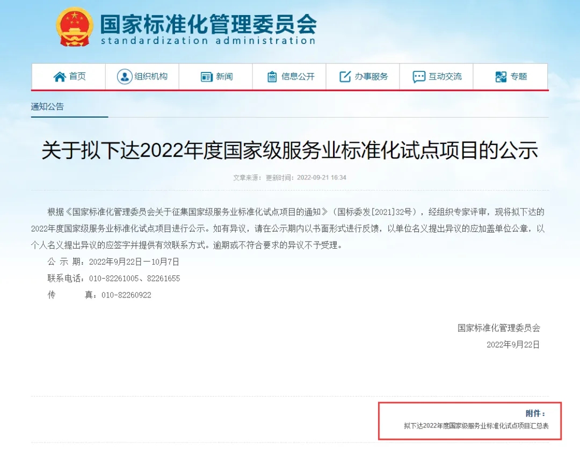Click the national emblem logo
The height and width of the screenshot is (450, 580).
[75, 27]
